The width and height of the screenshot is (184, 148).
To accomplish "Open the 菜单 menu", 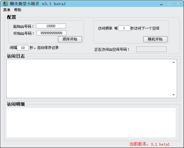I will tap(7, 10).
